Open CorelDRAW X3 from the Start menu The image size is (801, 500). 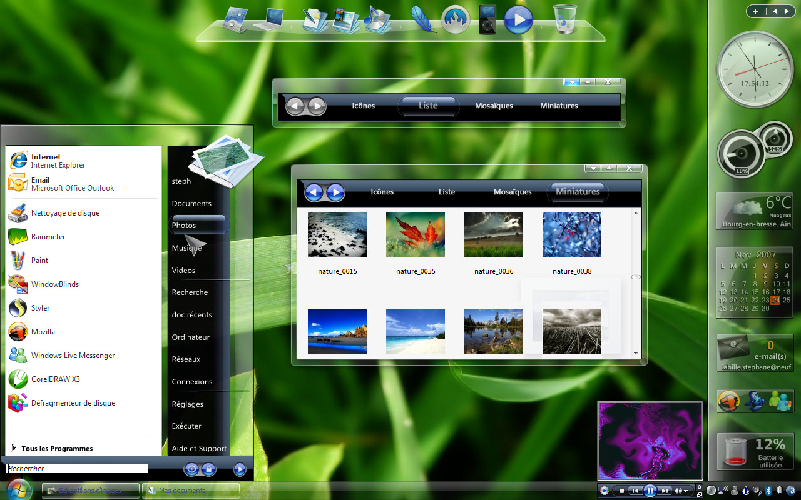56,379
